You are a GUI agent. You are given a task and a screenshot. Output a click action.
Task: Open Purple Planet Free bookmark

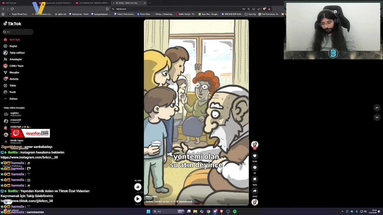(18, 14)
